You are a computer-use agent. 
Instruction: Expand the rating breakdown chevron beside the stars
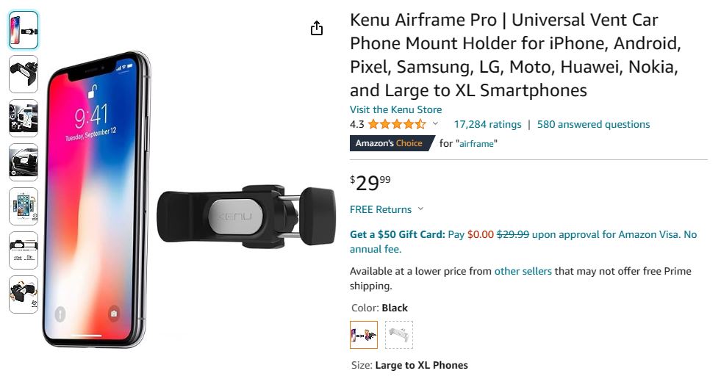[435, 124]
